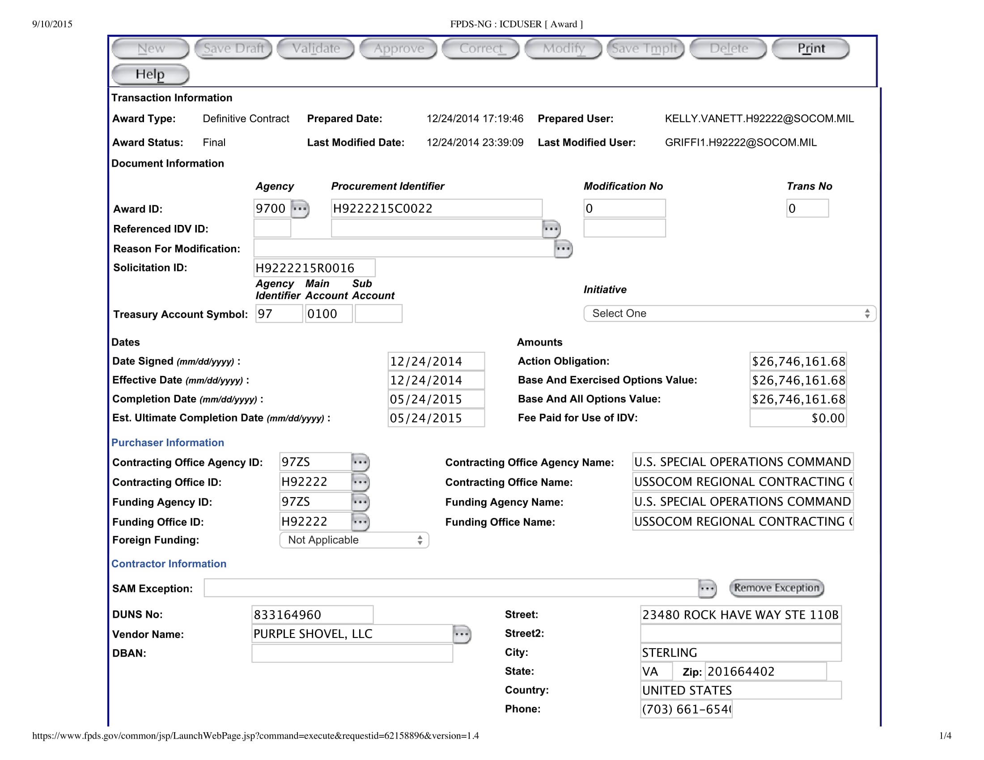Click Referenced IDV ID lookup ellipsis button
Screen dimensions: 984x760
(551, 229)
